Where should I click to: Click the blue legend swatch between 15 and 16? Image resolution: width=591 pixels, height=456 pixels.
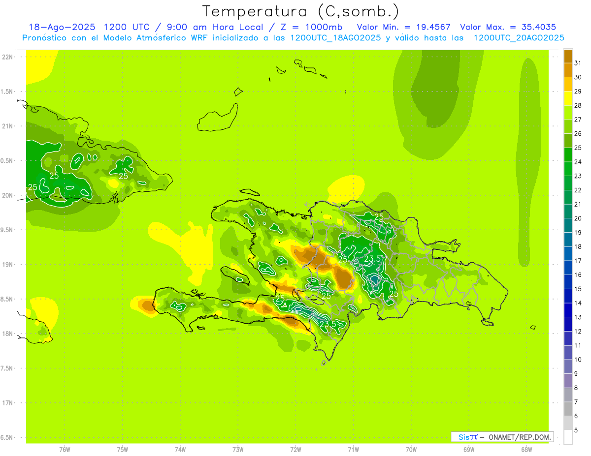568,282
